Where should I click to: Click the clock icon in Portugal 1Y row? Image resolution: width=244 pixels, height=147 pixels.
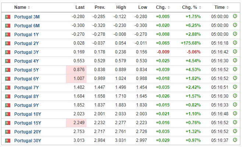coord(235,34)
